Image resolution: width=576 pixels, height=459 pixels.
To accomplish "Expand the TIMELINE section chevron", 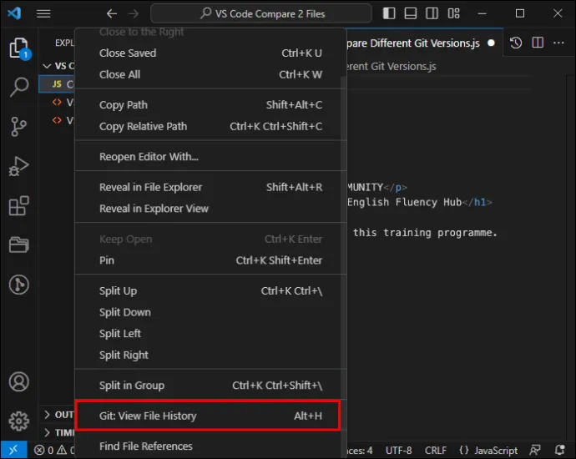I will pyautogui.click(x=47, y=432).
